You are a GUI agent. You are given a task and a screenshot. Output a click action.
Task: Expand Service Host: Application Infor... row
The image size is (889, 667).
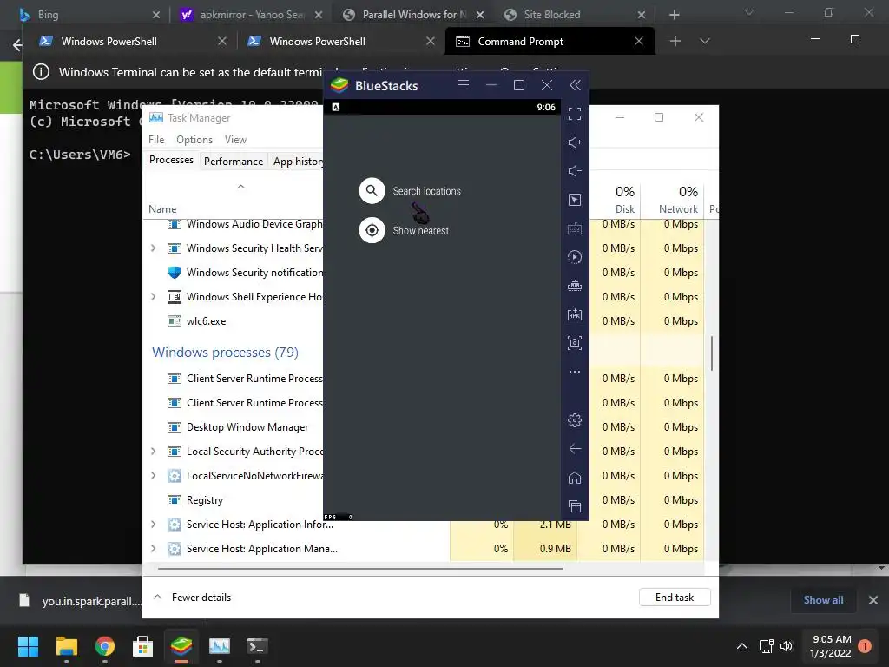coord(153,524)
